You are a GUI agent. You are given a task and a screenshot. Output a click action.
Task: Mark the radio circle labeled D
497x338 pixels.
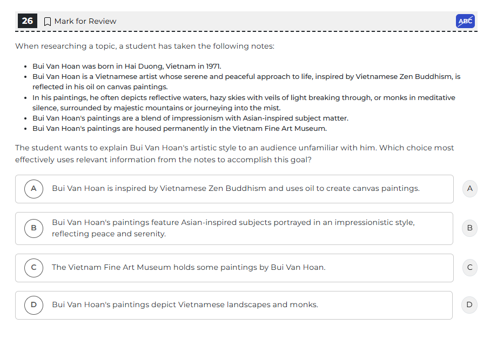[33, 305]
